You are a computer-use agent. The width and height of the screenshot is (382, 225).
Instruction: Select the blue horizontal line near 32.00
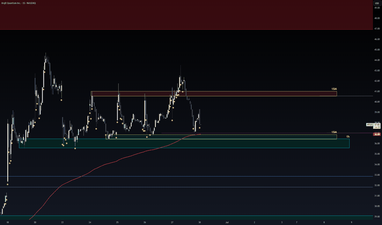point(186,187)
